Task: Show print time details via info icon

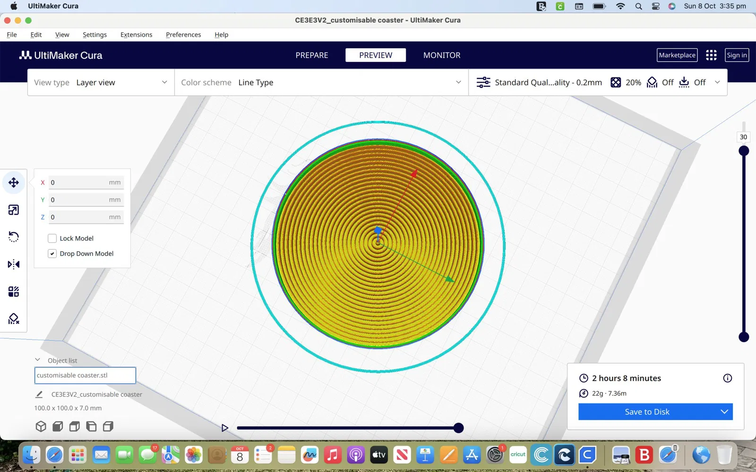Action: click(x=728, y=378)
